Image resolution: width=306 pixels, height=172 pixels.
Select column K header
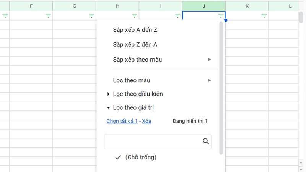pyautogui.click(x=247, y=6)
